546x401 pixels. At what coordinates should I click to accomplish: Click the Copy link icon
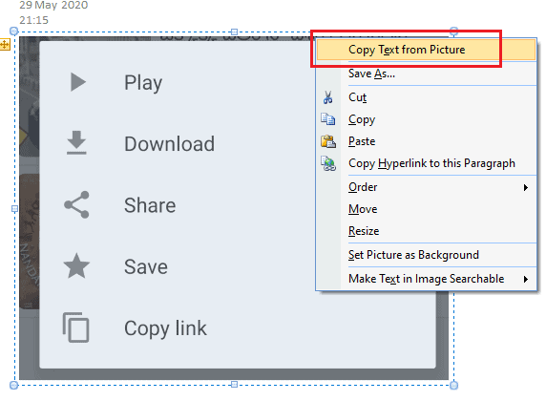click(x=76, y=327)
